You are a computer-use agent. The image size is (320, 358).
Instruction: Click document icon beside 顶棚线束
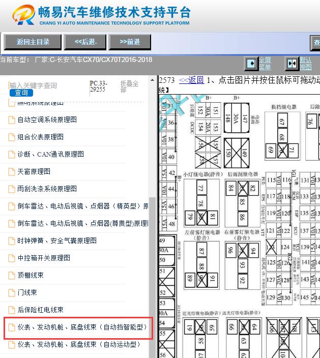pos(12,276)
